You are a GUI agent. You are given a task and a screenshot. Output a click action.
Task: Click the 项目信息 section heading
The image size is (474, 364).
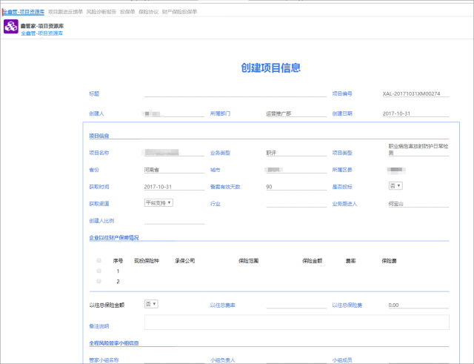tap(99, 136)
